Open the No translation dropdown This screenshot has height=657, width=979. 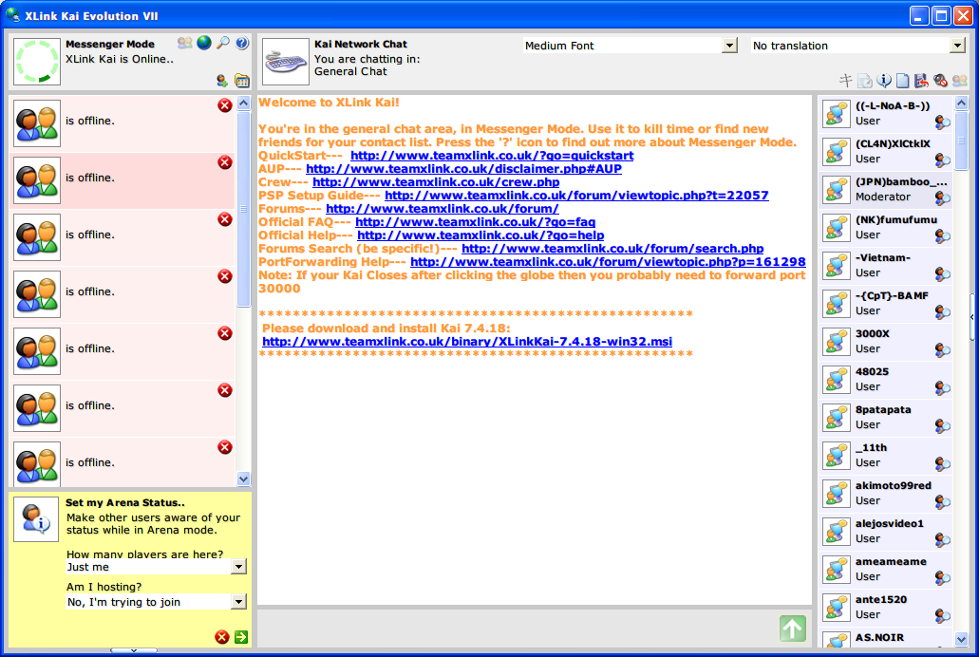(957, 46)
